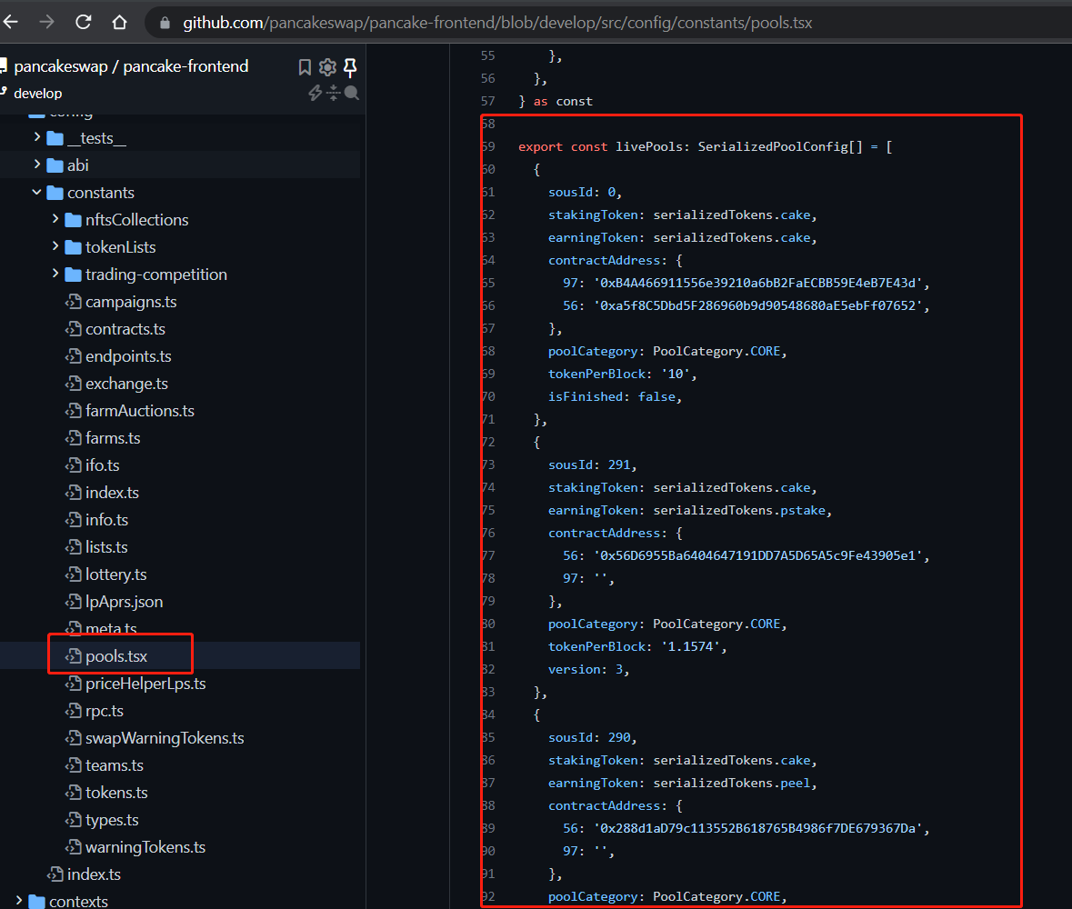This screenshot has width=1072, height=909.
Task: Open lists.ts file
Action: coord(106,547)
